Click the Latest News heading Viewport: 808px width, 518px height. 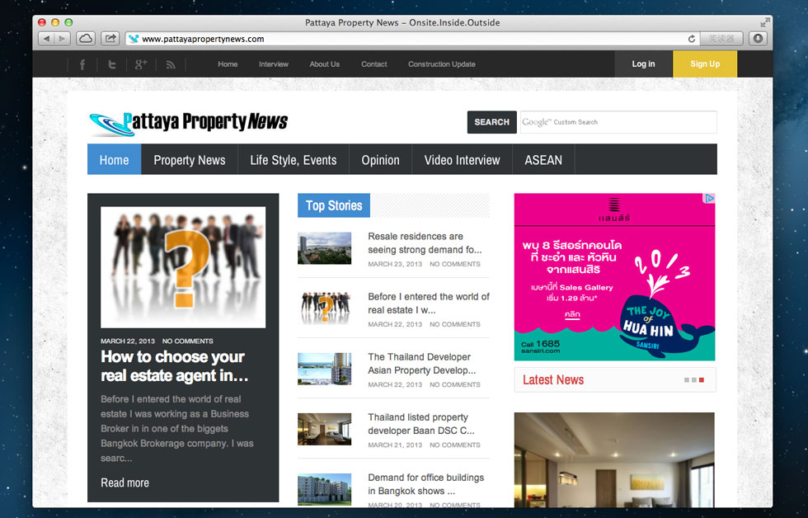coord(553,380)
